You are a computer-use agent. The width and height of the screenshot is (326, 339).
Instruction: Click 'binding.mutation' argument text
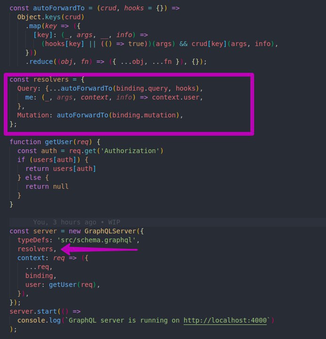[144, 115]
